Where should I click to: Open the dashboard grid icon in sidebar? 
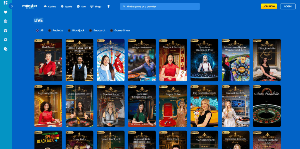(x=6, y=3)
